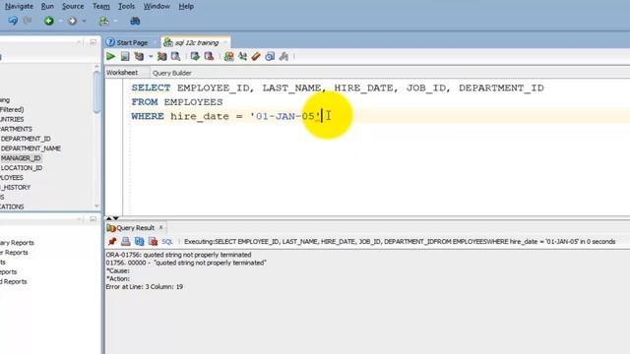This screenshot has height=354, width=630.
Task: Clear the worksheet with eraser icon
Action: (x=256, y=57)
